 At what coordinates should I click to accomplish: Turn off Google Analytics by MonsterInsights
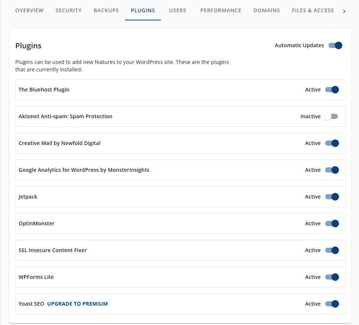332,170
